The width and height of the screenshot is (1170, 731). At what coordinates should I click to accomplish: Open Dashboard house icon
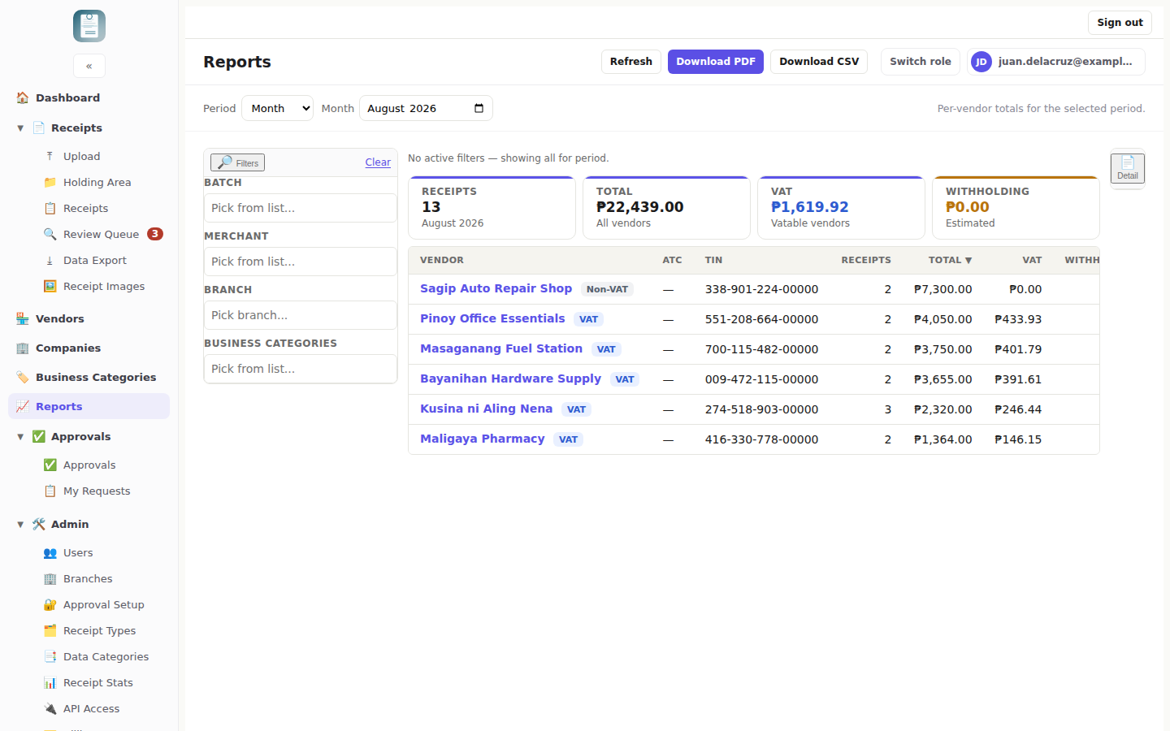click(x=23, y=97)
